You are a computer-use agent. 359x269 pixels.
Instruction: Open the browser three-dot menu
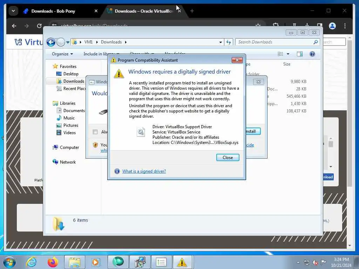pyautogui.click(x=345, y=26)
